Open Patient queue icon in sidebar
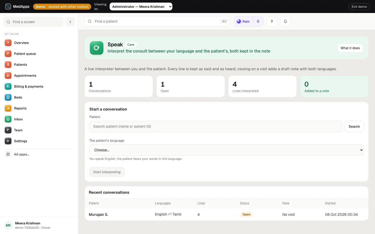 click(x=8, y=54)
